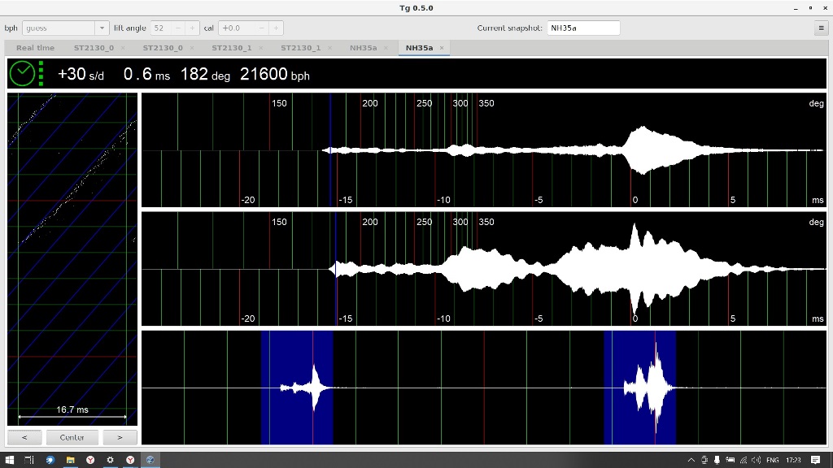
Task: Open the Windows Start menu
Action: tap(9, 460)
